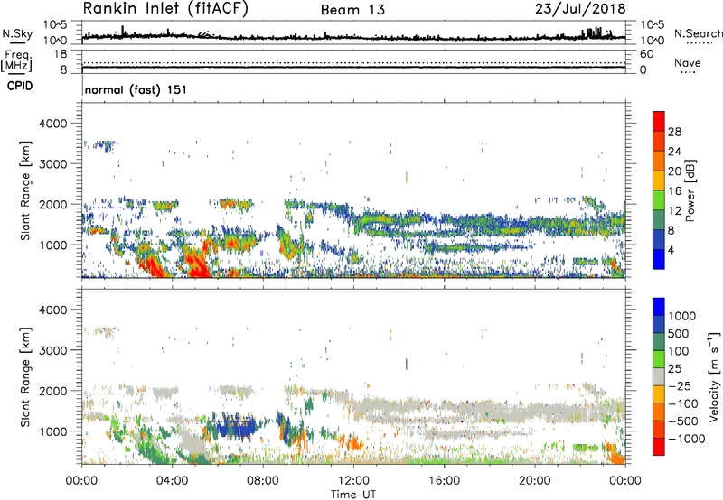Click the '28' tick on the power colorbar
Screen dimensions: 723x500
coord(674,132)
